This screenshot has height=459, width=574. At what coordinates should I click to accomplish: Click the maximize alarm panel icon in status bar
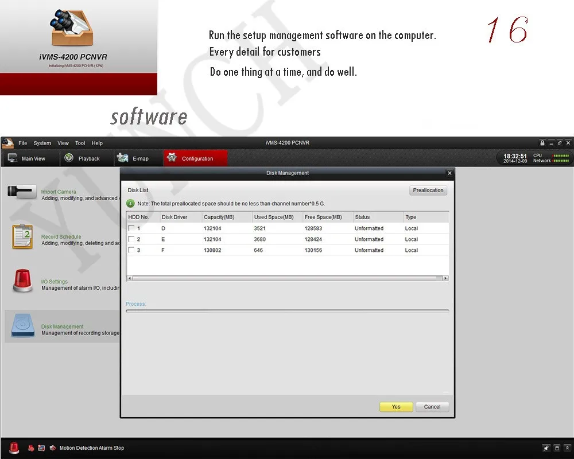[x=557, y=448]
